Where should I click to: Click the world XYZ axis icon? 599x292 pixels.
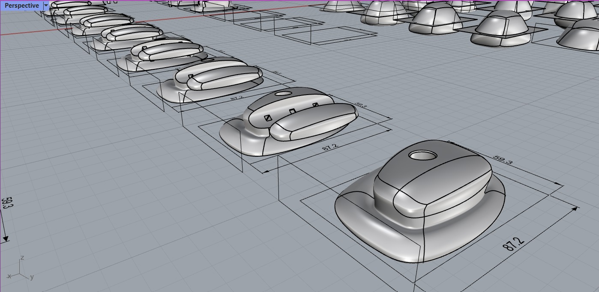pyautogui.click(x=20, y=268)
